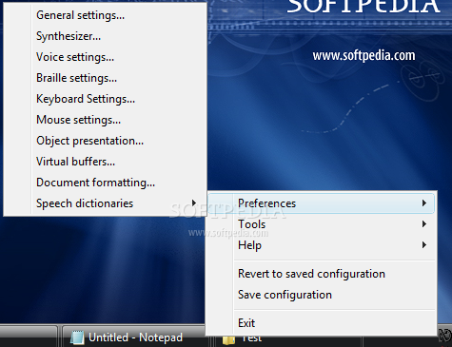452x347 pixels.
Task: Click arrow next to Speech dictionaries
Action: [x=194, y=202]
